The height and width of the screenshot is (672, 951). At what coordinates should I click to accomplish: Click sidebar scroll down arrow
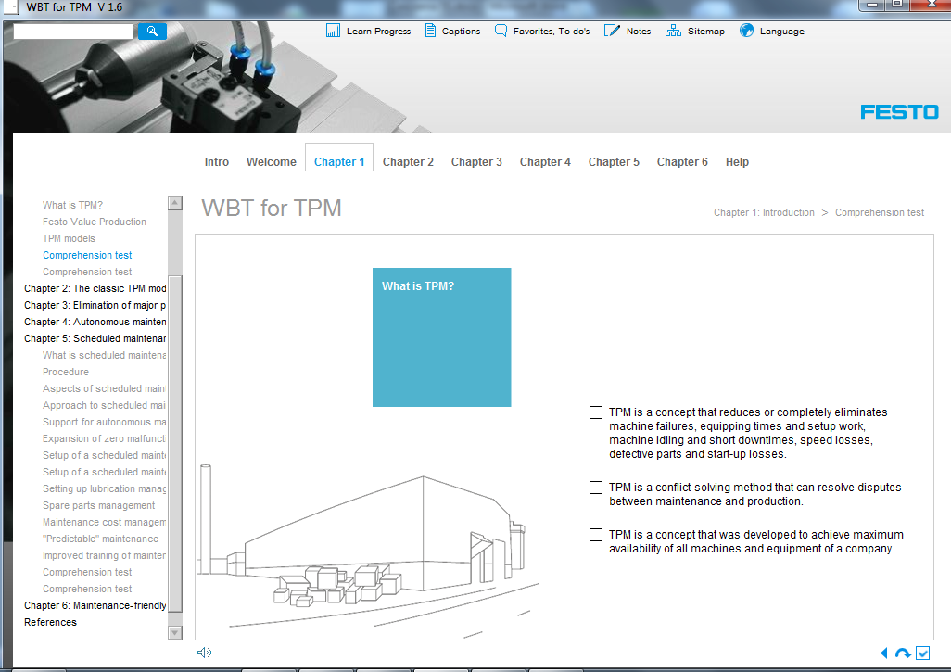[174, 632]
